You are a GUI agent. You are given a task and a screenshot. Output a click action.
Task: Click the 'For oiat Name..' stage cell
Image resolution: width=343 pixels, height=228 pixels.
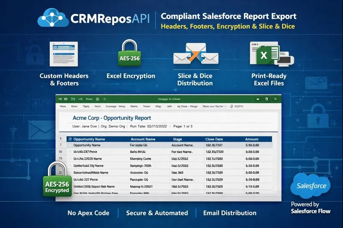tap(182, 152)
